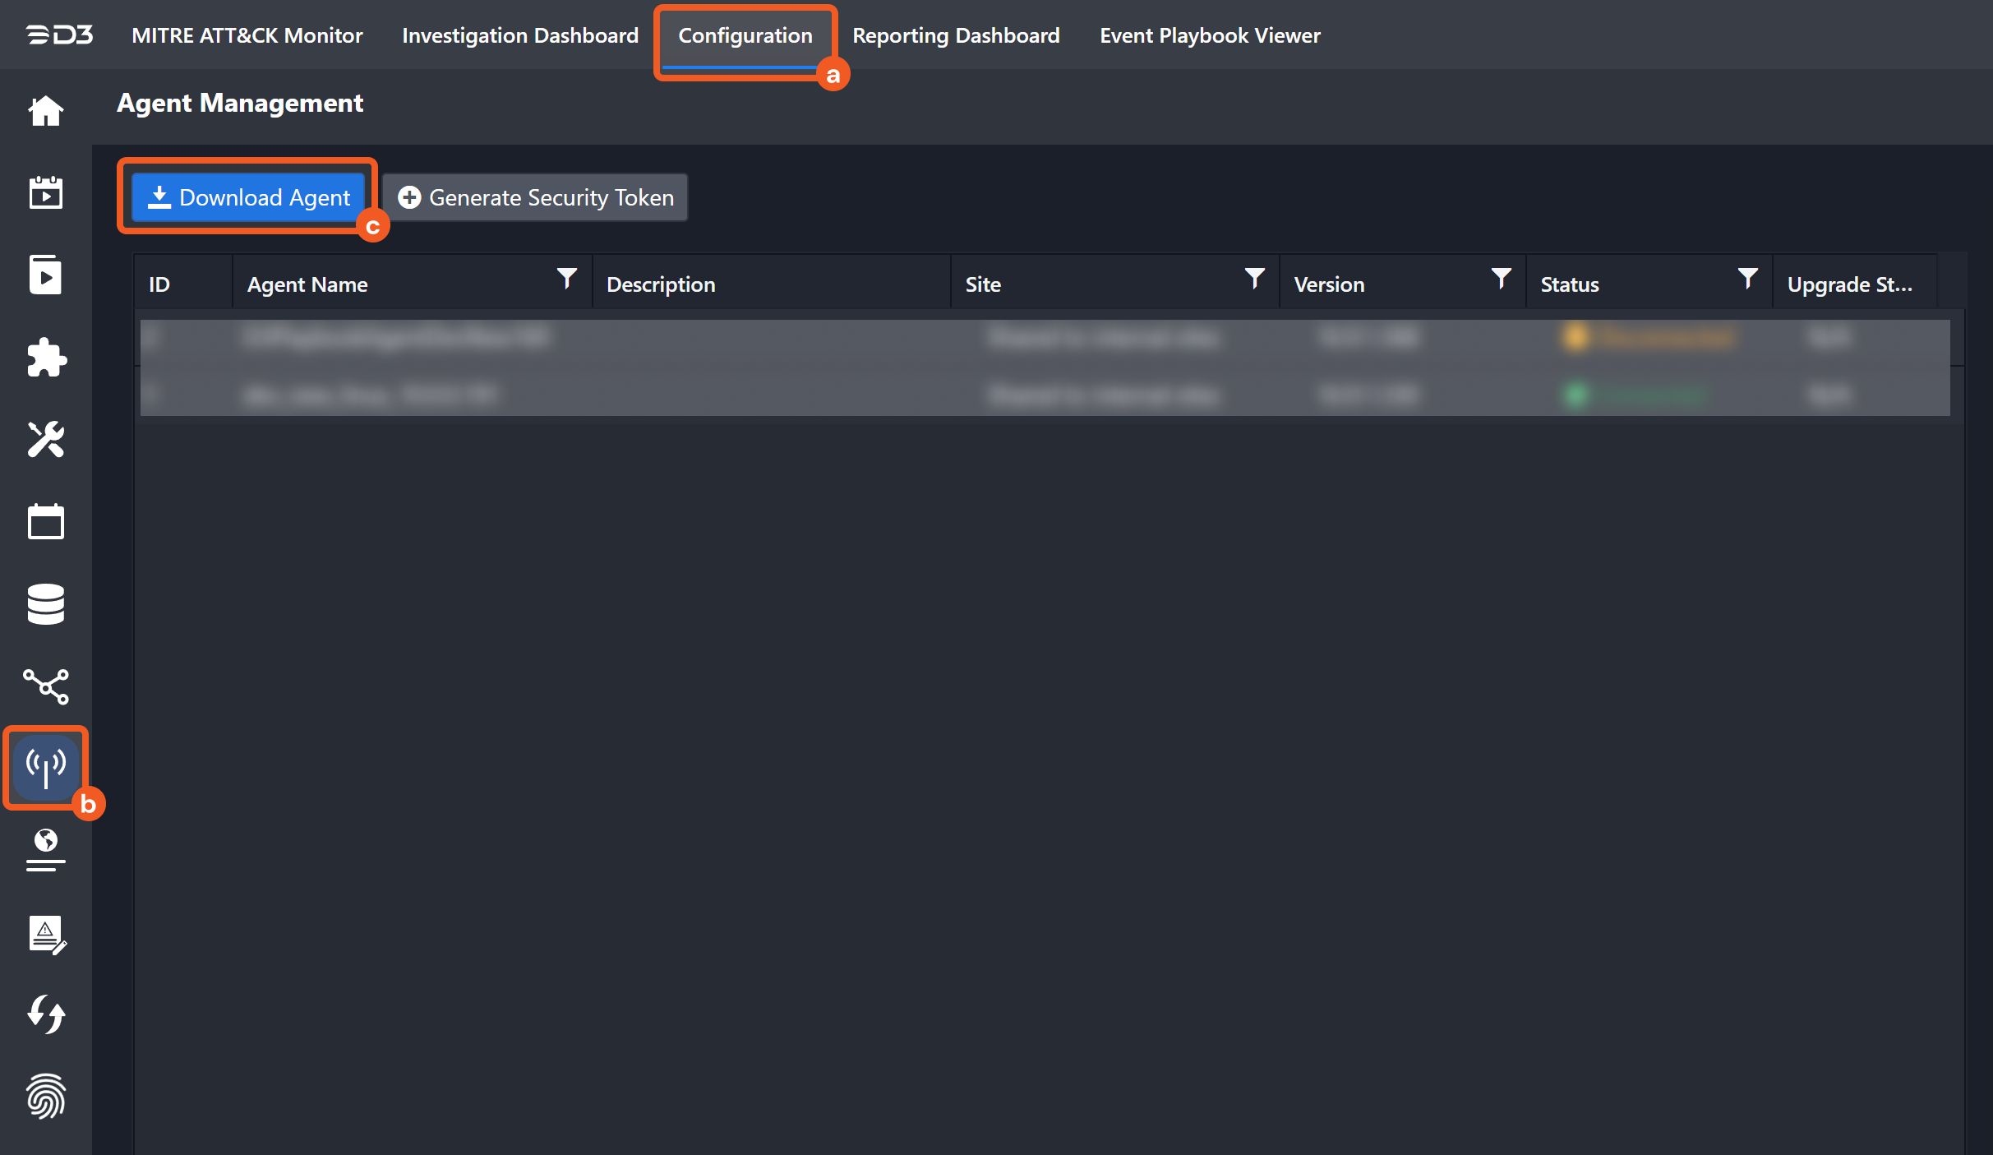Select the wrench and screwdriver tools icon
Image resolution: width=1993 pixels, height=1155 pixels.
(x=46, y=440)
